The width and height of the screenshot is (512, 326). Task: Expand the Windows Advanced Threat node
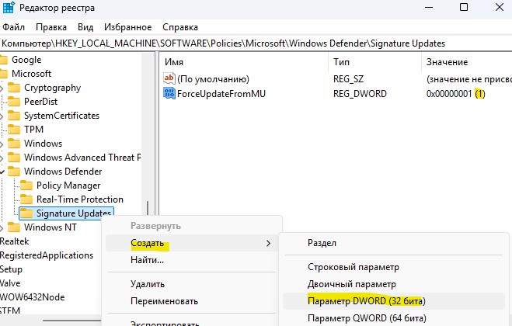[2, 158]
